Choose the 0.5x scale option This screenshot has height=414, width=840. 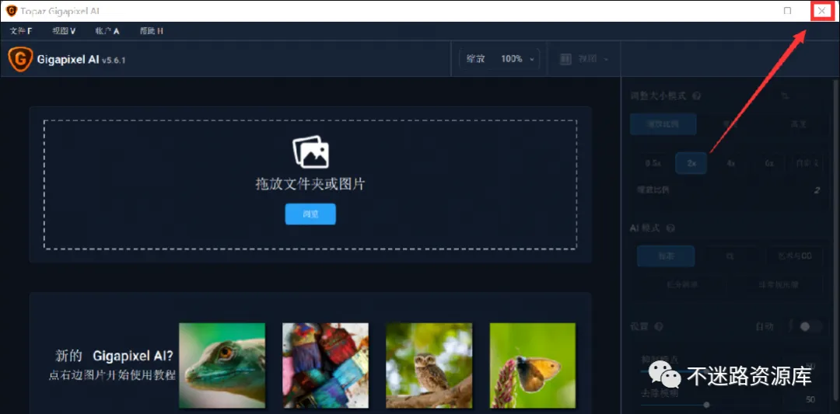point(653,163)
